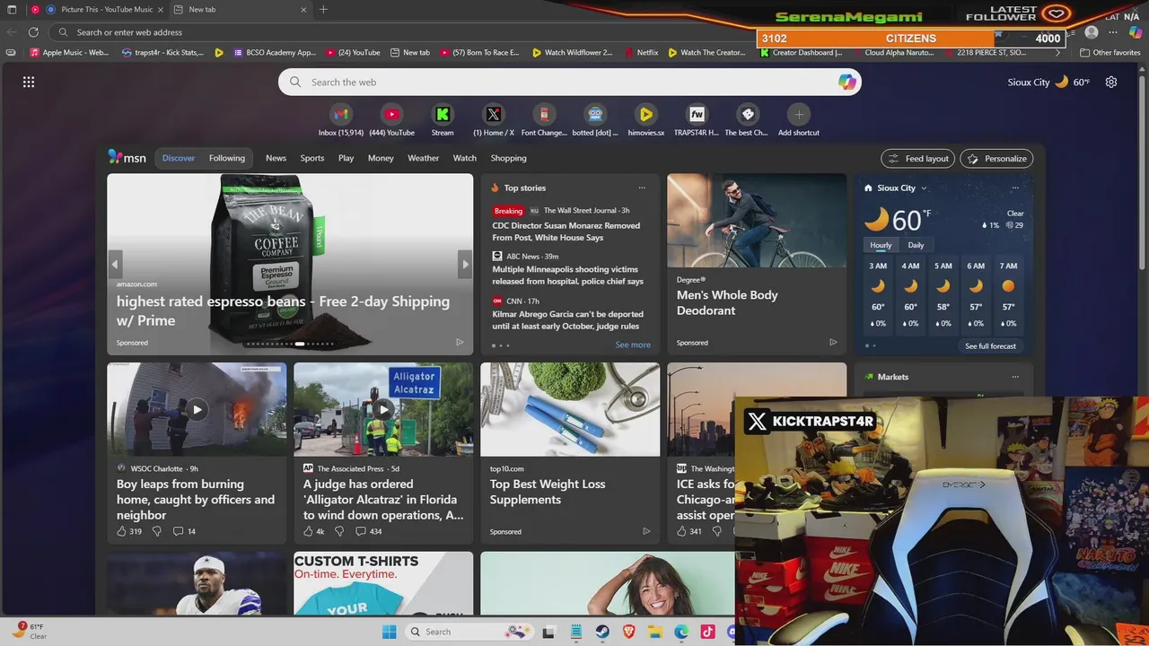Screen dimensions: 1149x646
Task: Dislike the Boy leaps from burning home story
Action: 156,531
